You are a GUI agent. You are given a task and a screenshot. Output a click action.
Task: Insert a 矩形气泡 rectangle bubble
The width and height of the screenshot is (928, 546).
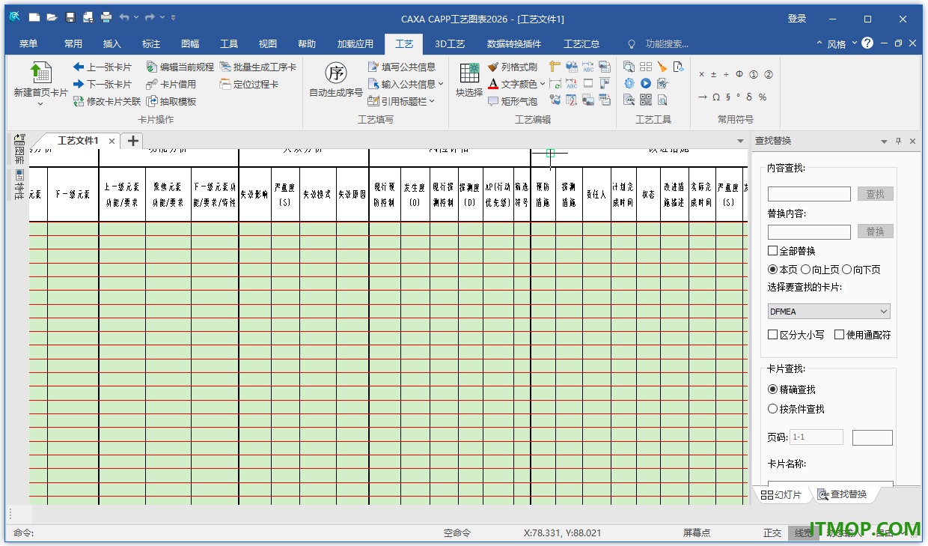(x=513, y=101)
